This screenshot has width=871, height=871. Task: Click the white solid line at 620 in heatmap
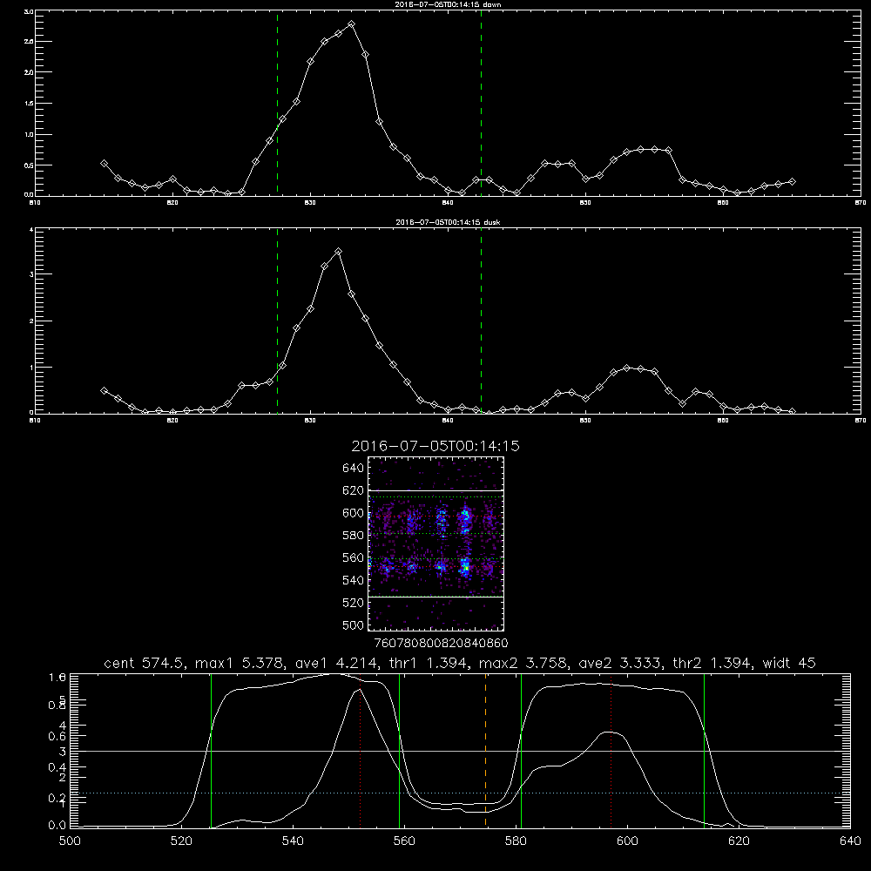[x=436, y=490]
